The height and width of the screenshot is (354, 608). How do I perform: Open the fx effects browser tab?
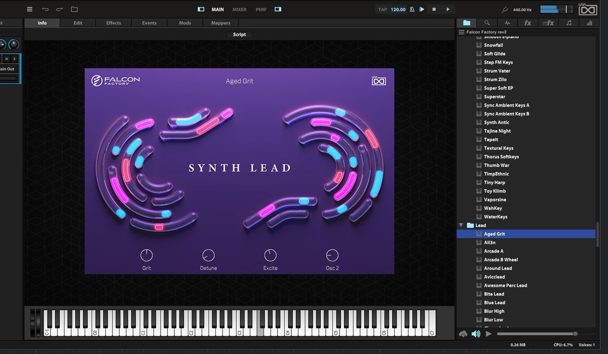(527, 23)
